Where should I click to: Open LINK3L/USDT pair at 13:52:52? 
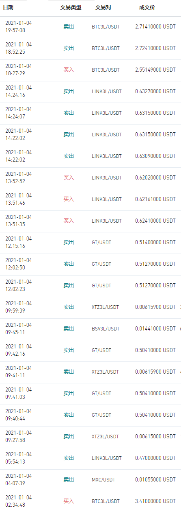point(107,177)
